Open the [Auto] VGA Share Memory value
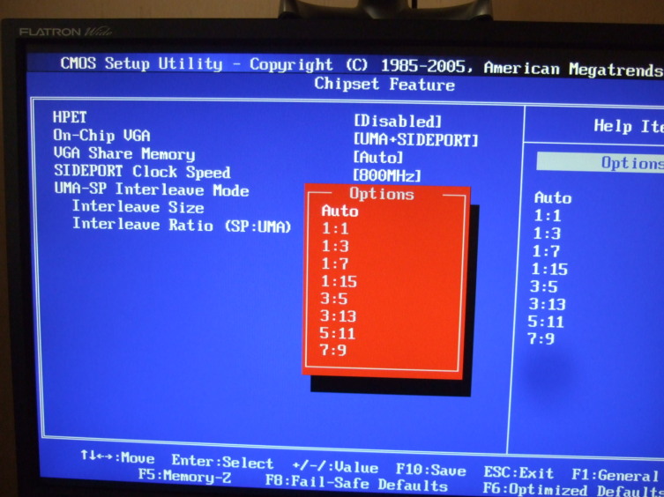Screen dimensions: 664x497 [377, 158]
